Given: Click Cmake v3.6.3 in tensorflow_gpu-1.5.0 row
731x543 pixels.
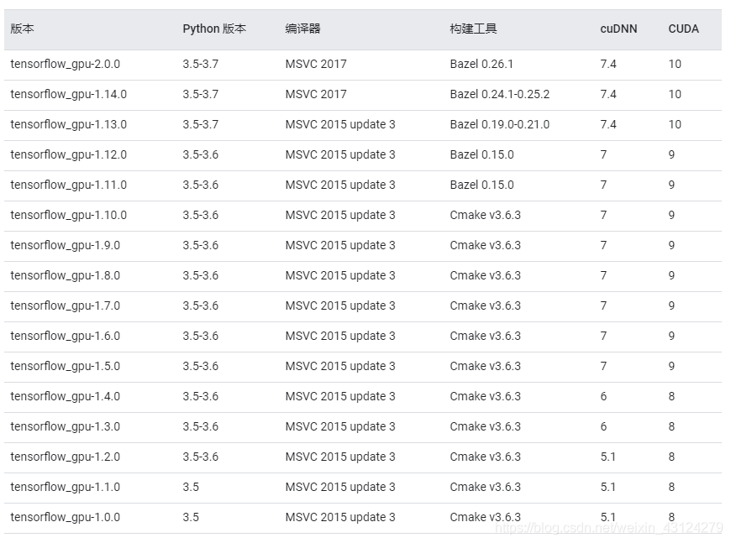Looking at the screenshot, I should point(486,367).
